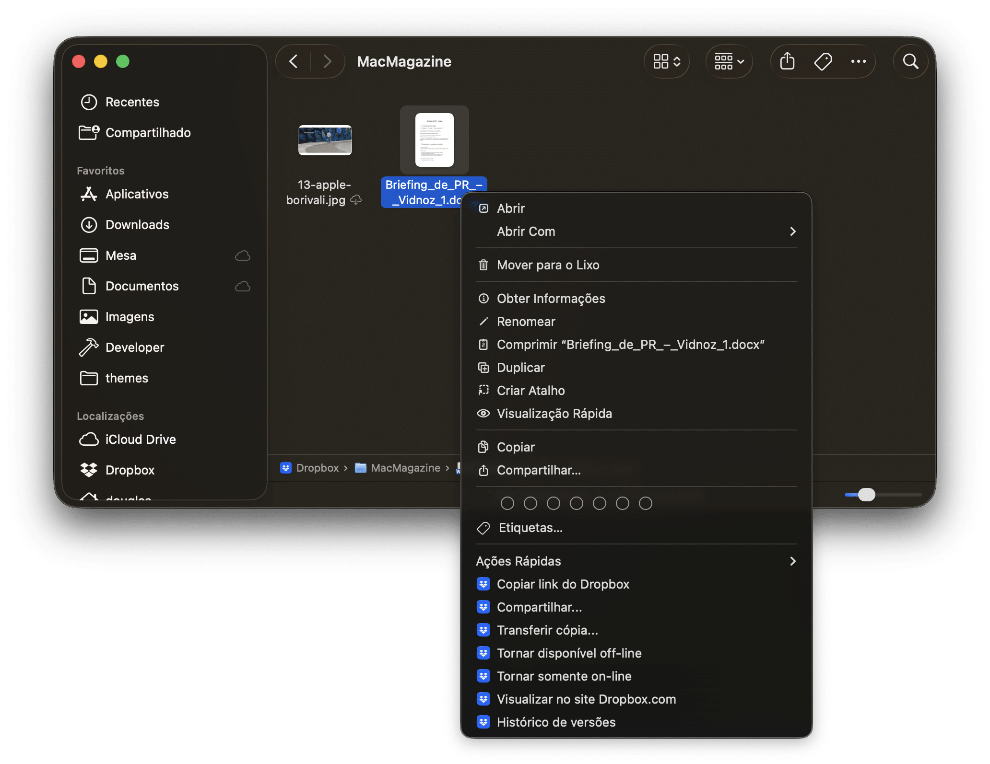Screen dimensions: 990x764
Task: Select the first color tag circle
Action: 507,503
